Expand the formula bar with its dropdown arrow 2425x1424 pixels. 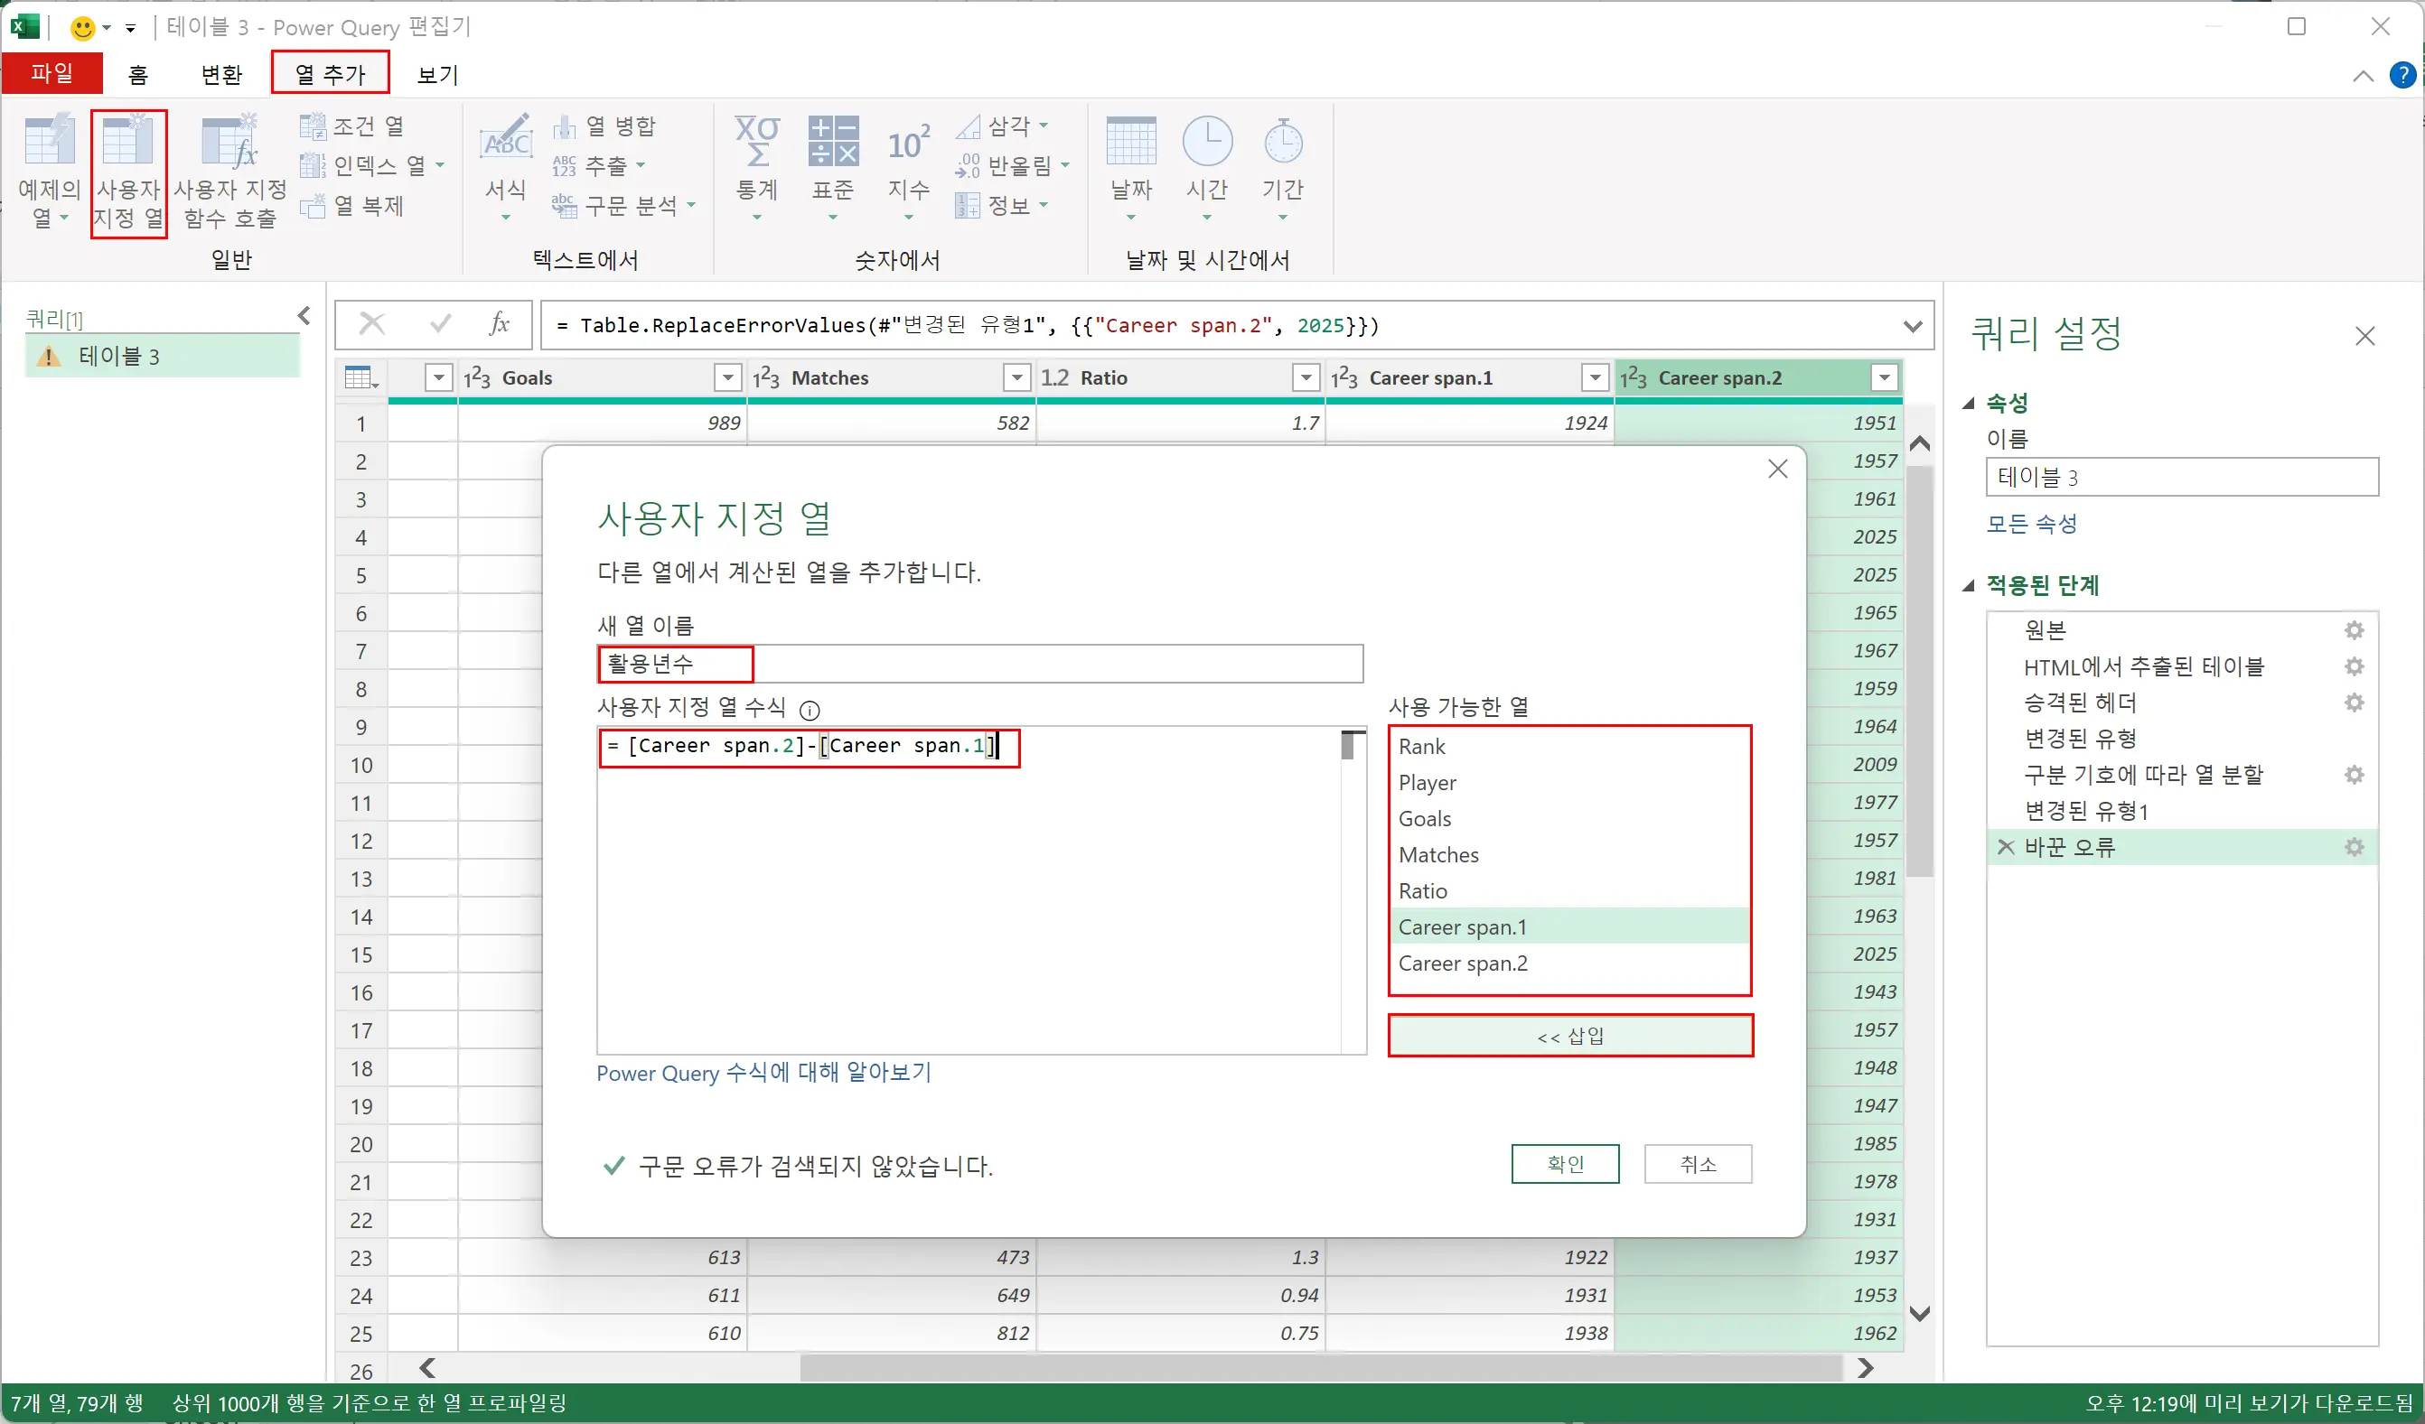[x=1914, y=324]
